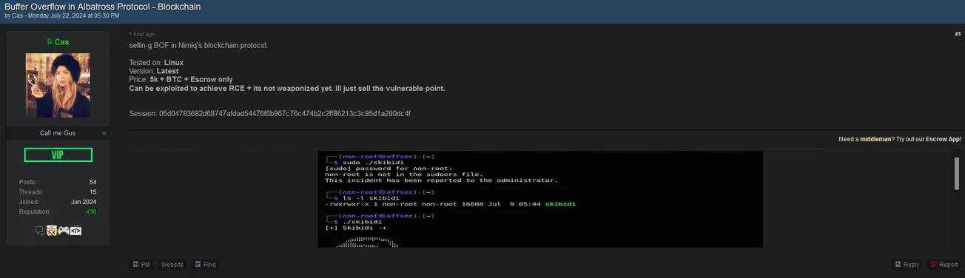
Task: Report this post
Action: (944, 264)
